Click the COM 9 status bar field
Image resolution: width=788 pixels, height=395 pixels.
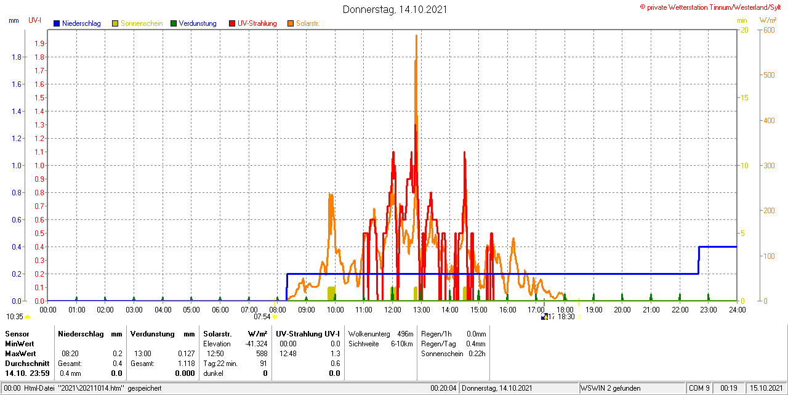tap(699, 388)
